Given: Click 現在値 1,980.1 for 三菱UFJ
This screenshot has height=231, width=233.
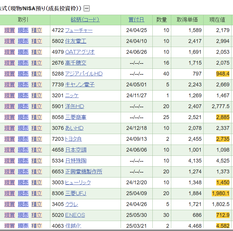Looking at the screenshot, I should coord(221,193).
